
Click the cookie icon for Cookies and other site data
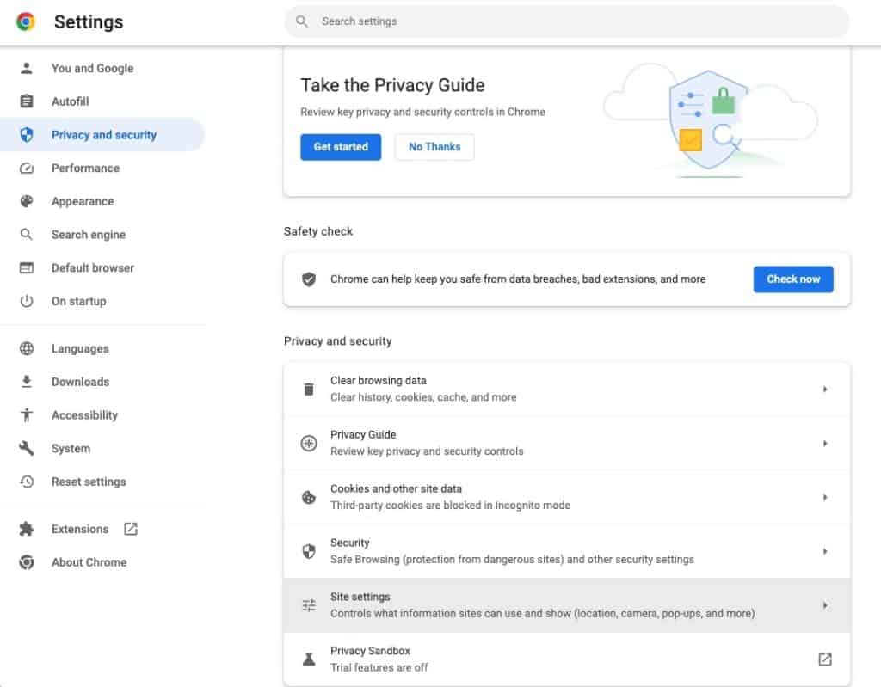click(309, 497)
